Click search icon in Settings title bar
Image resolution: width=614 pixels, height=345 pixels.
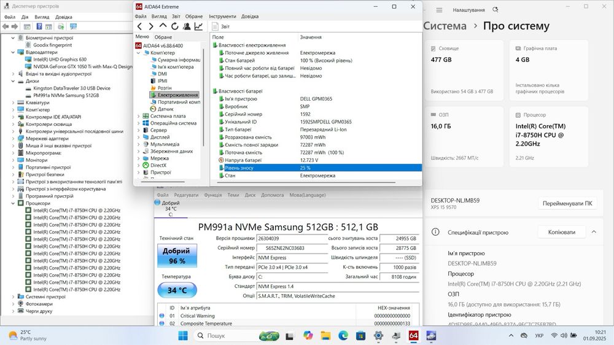tap(495, 10)
